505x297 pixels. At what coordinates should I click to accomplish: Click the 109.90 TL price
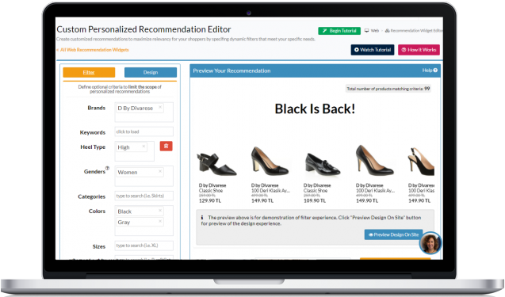tap(315, 201)
